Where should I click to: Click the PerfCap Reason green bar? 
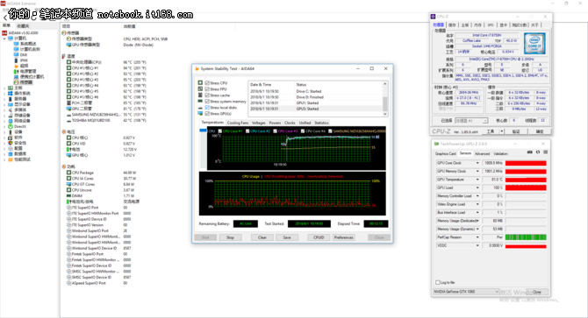tap(526, 237)
